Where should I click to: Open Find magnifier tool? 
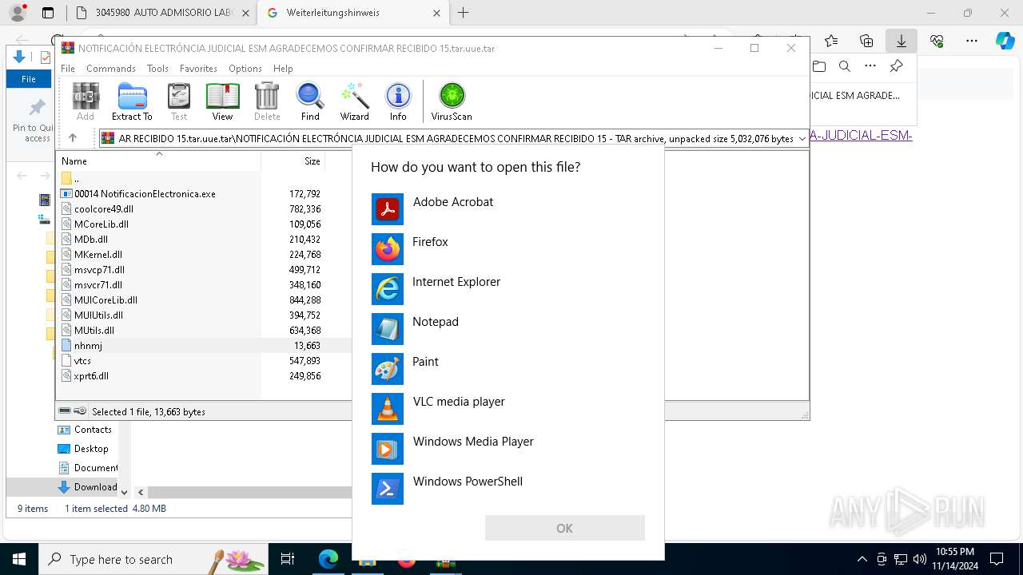point(310,101)
